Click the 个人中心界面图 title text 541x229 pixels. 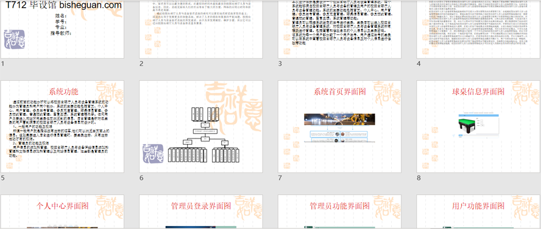click(x=63, y=206)
